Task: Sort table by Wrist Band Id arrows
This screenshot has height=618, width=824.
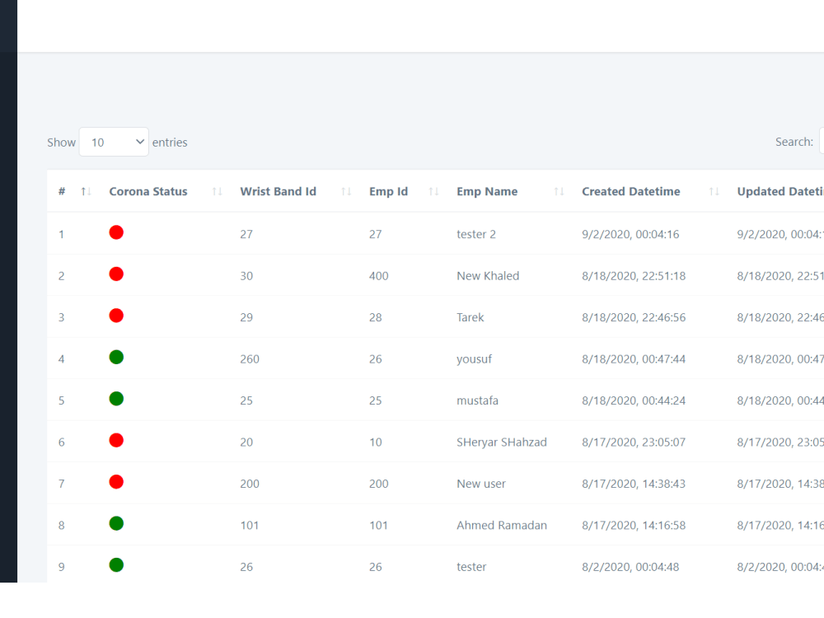Action: pos(346,192)
